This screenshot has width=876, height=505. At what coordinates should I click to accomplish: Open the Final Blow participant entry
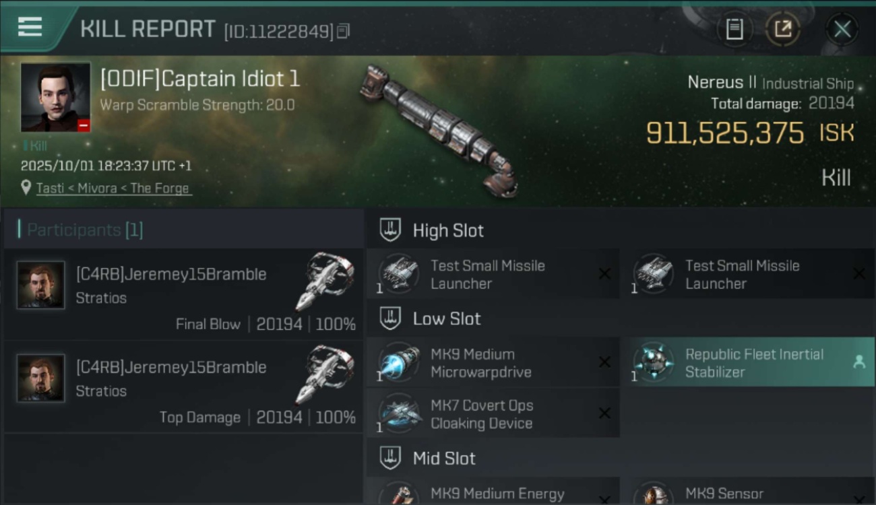click(x=183, y=294)
